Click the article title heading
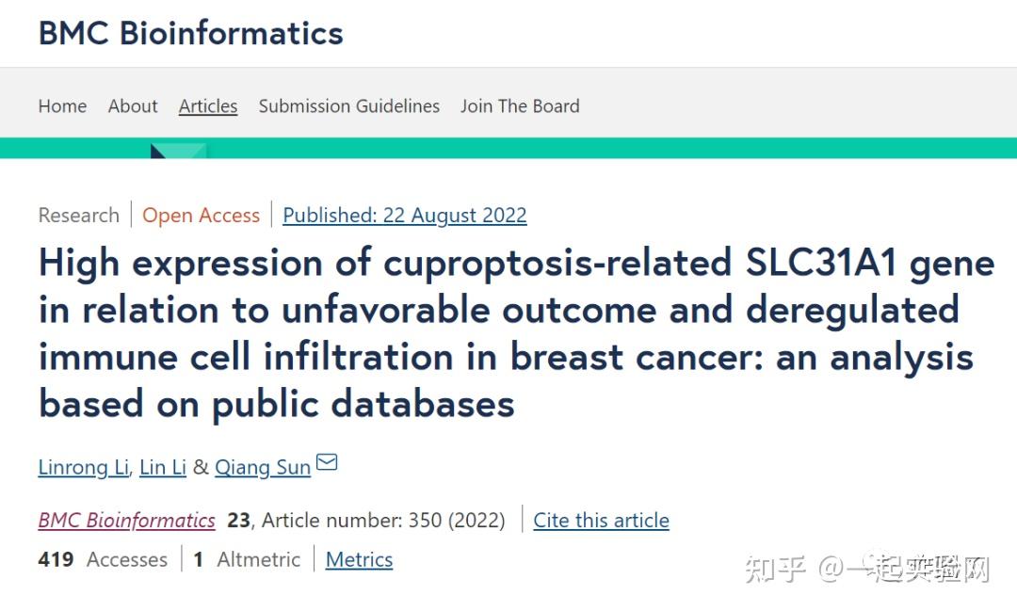This screenshot has height=611, width=1017. coord(516,332)
